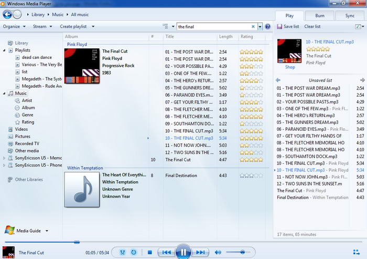Select the Album view in tree
367x259 pixels.
tap(28, 108)
